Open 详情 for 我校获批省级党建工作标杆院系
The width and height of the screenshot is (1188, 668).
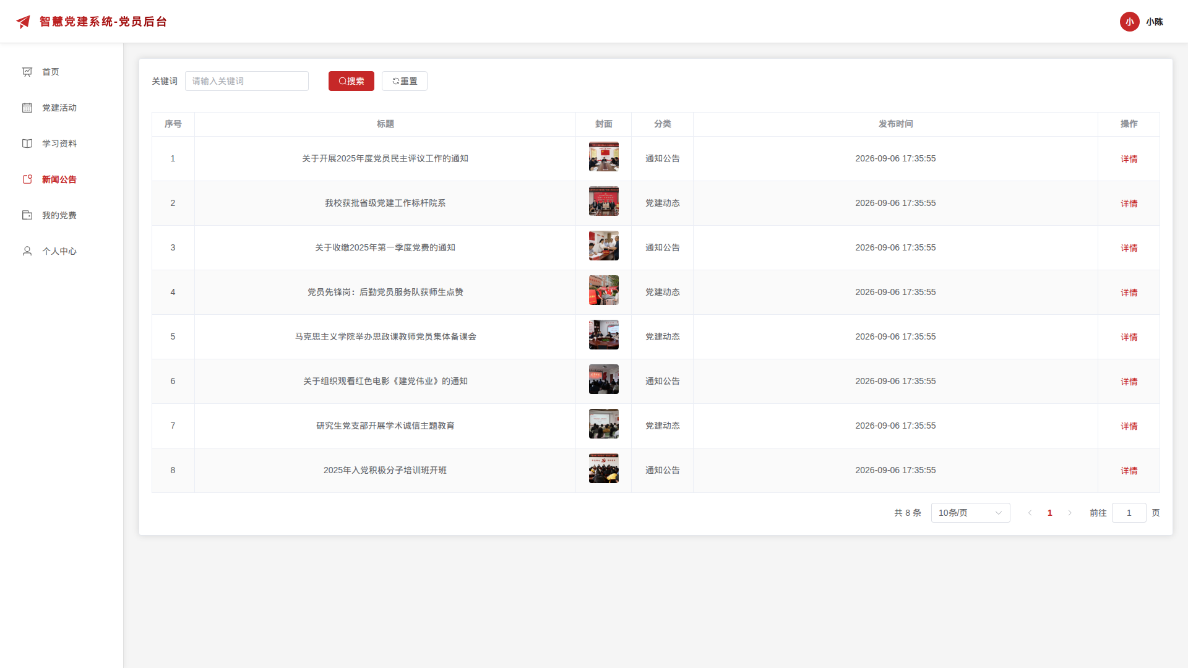click(1129, 203)
